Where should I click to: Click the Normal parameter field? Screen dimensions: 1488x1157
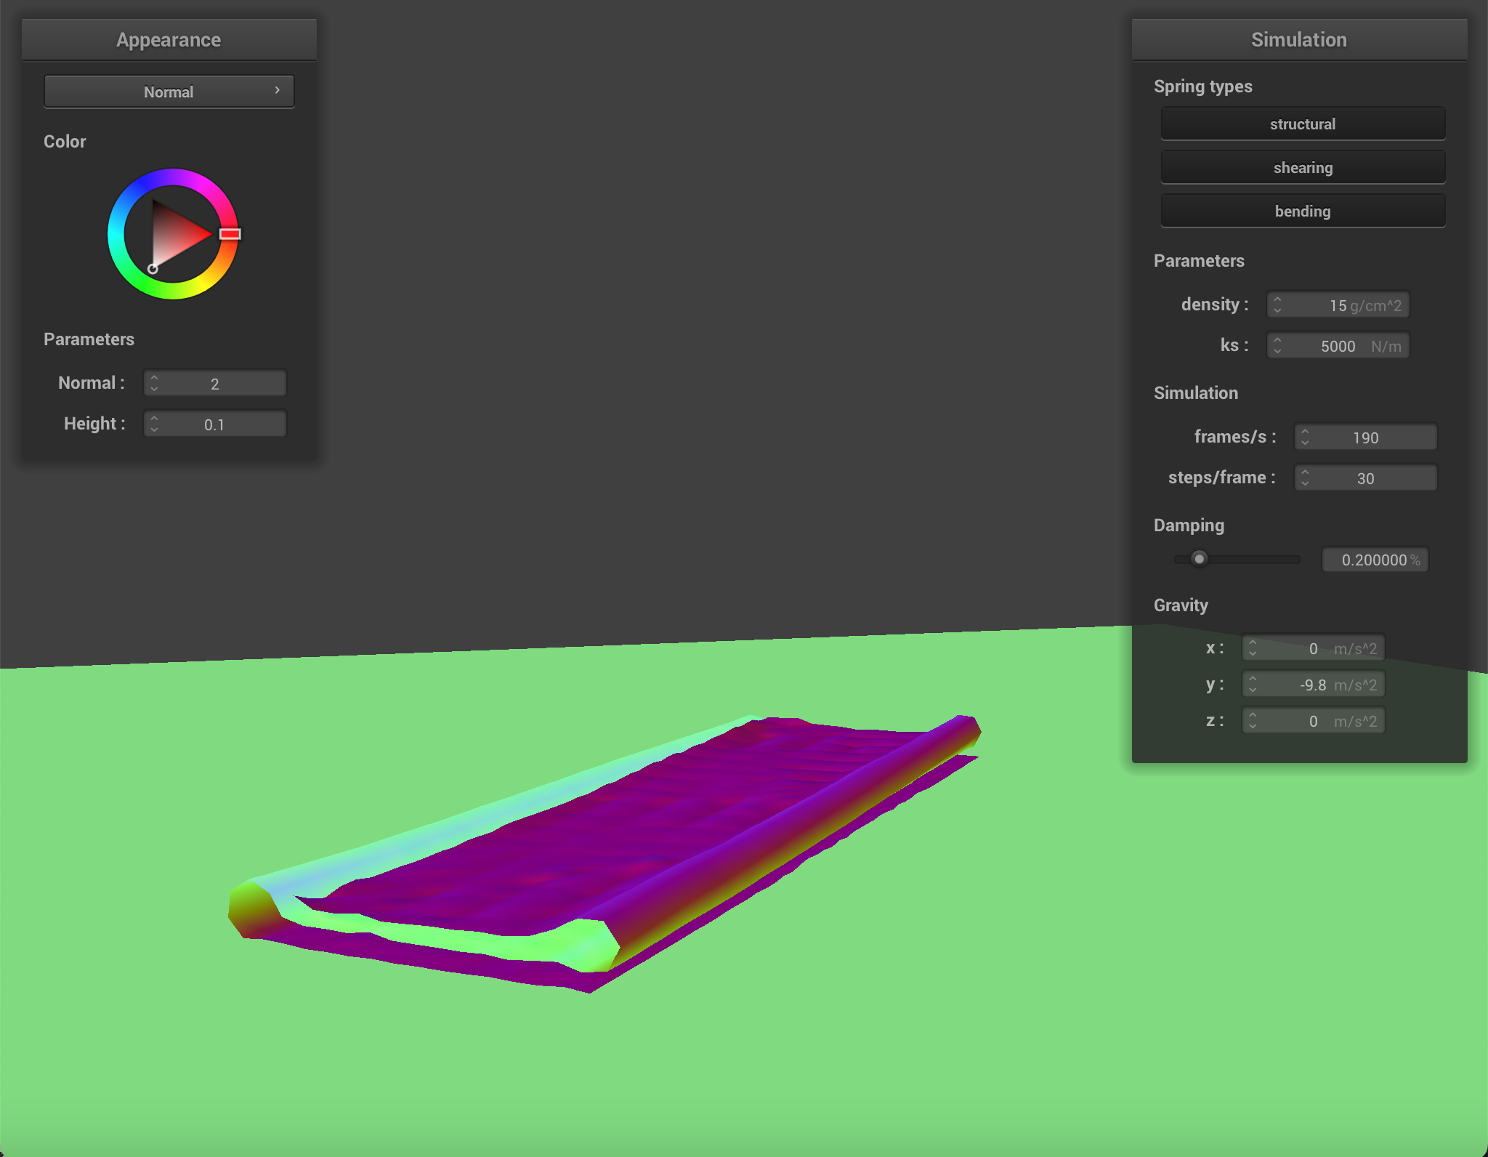coord(214,384)
